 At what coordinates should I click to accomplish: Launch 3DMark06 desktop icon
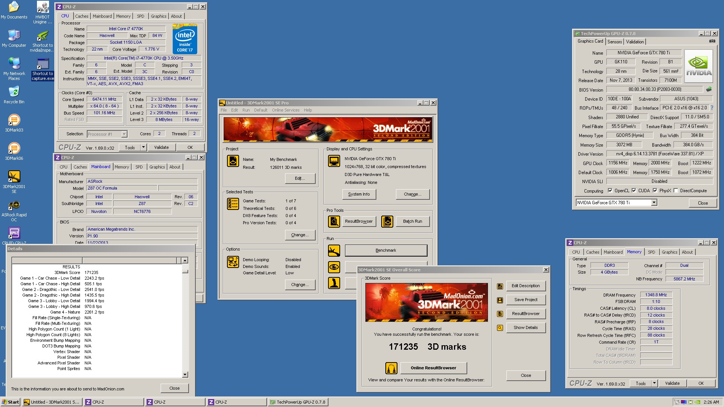[14, 151]
